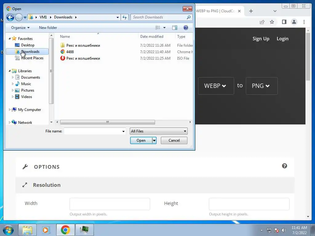The image size is (315, 236).
Task: Open a new Chrome tab
Action: point(251,11)
